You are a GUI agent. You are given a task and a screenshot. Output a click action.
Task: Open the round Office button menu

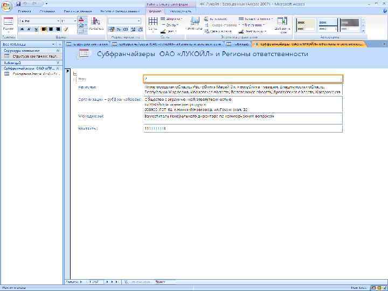[6, 6]
